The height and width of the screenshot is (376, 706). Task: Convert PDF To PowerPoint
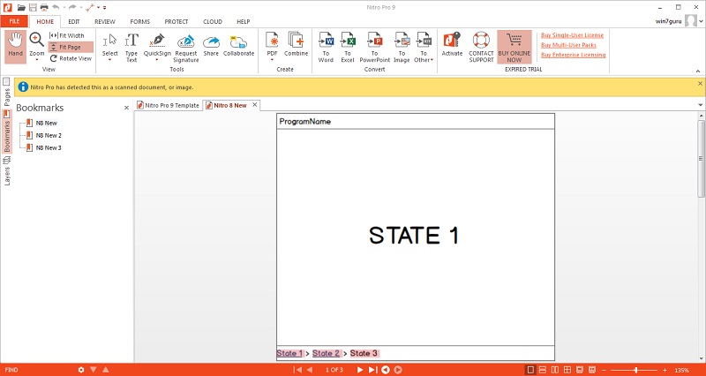pyautogui.click(x=374, y=47)
